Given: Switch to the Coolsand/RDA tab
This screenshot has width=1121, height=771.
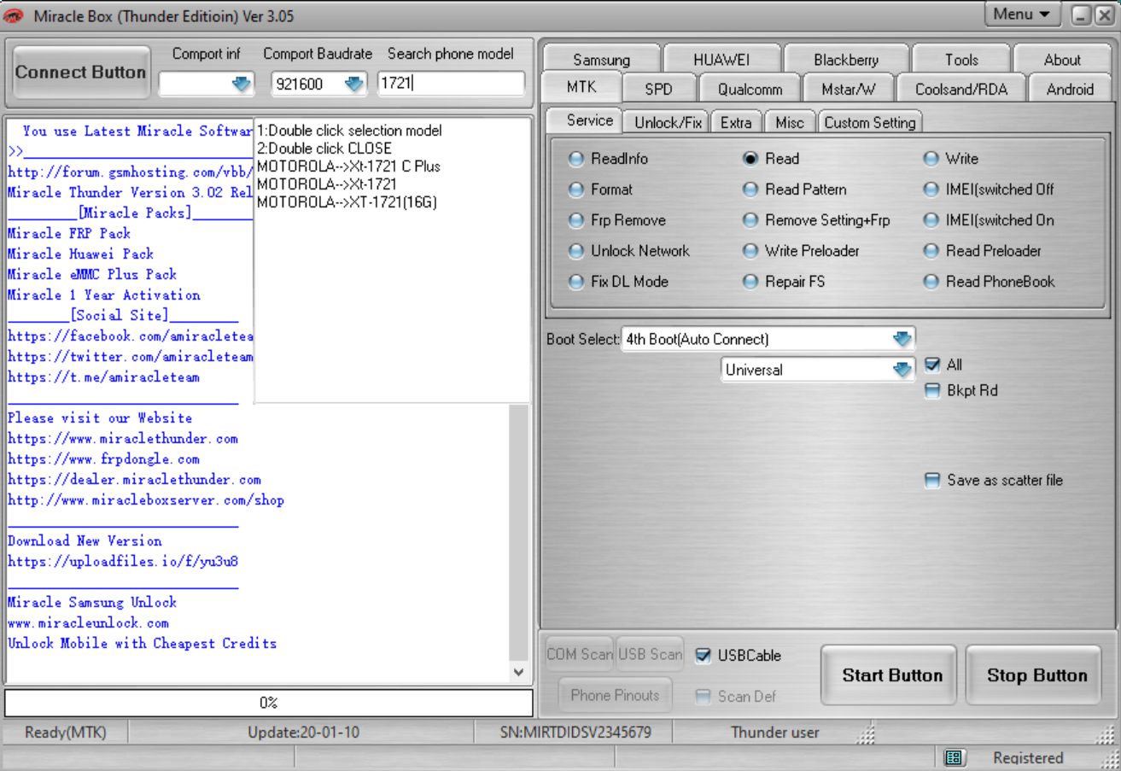Looking at the screenshot, I should pyautogui.click(x=960, y=89).
